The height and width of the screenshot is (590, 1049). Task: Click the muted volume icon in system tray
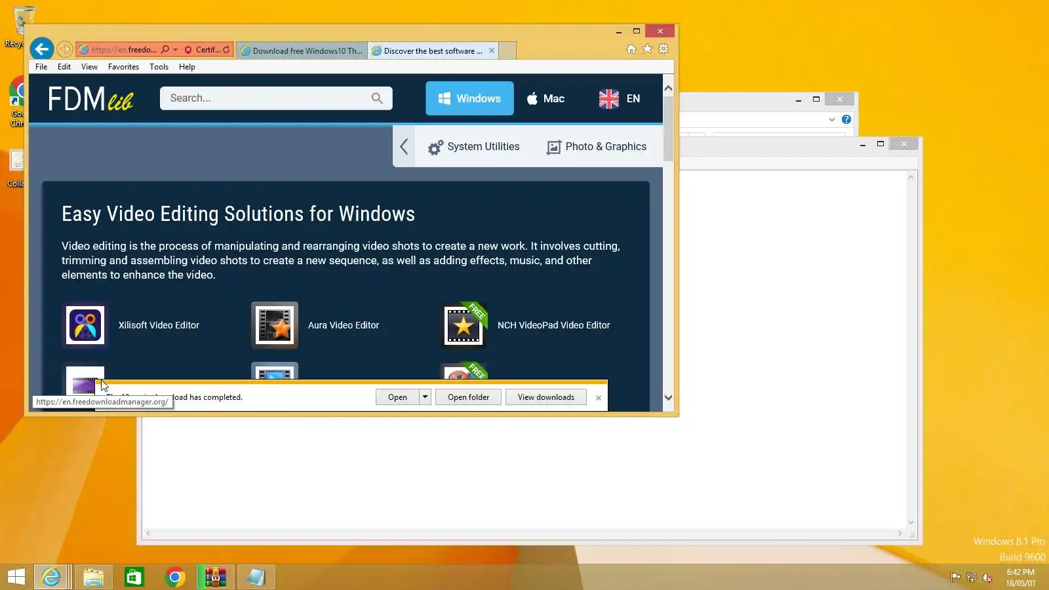(x=987, y=578)
